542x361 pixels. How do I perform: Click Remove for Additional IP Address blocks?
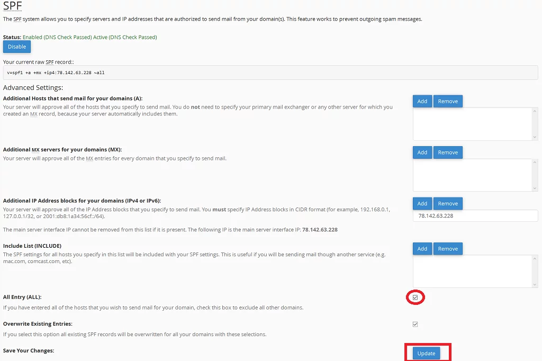click(x=448, y=203)
